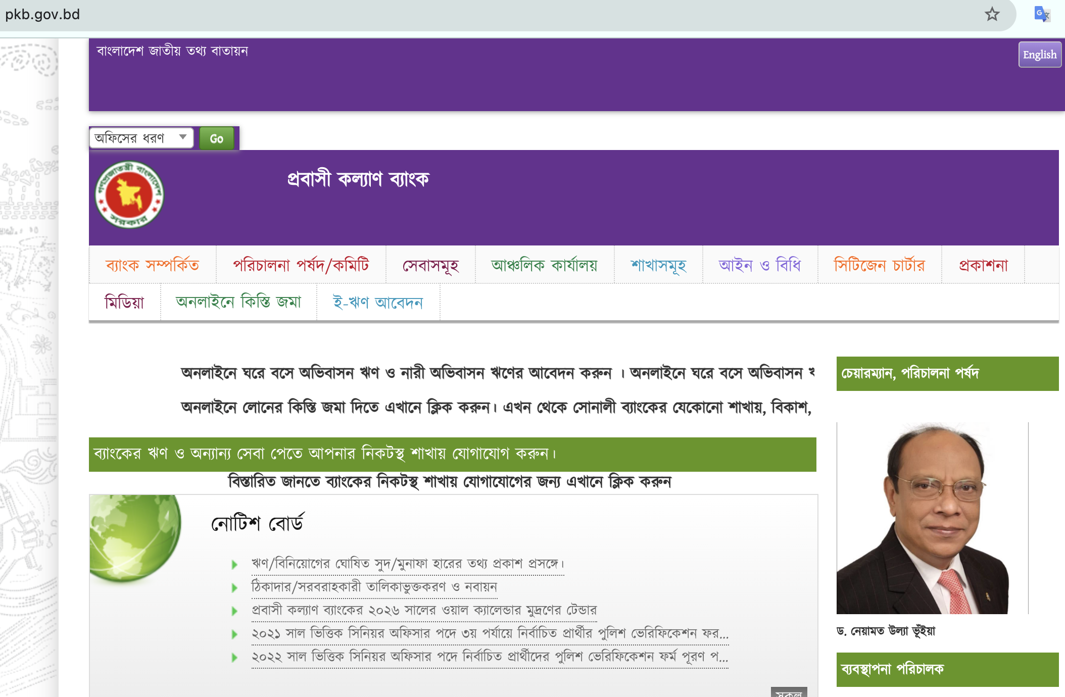Image resolution: width=1065 pixels, height=697 pixels.
Task: Select অনলাইনে কিস্তি জমা menu item
Action: pyautogui.click(x=238, y=303)
